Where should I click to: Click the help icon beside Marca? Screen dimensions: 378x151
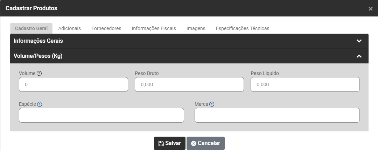click(x=212, y=104)
